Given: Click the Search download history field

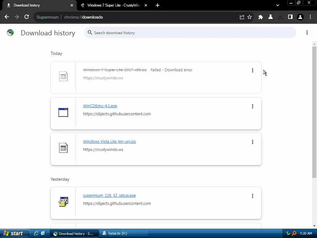Looking at the screenshot, I should click(x=190, y=33).
